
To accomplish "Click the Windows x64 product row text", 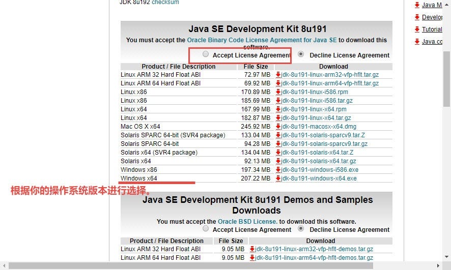I will 139,178.
